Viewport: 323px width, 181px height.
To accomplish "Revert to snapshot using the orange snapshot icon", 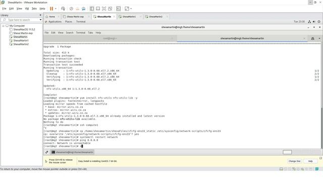I will 77,9.
